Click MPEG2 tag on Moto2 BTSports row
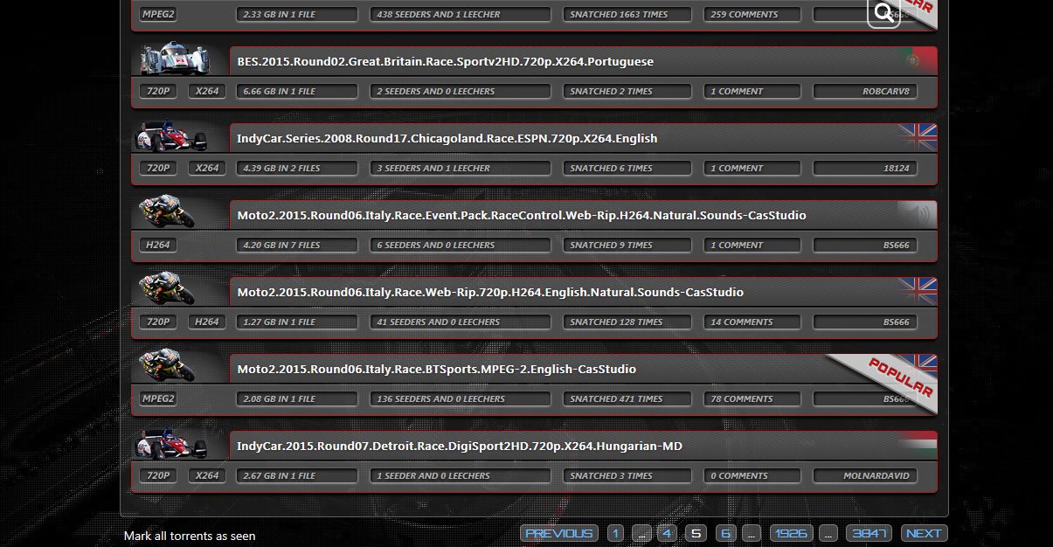The image size is (1053, 547). pos(158,398)
